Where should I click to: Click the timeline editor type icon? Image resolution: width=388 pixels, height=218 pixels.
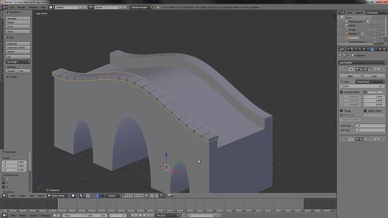coord(4,216)
